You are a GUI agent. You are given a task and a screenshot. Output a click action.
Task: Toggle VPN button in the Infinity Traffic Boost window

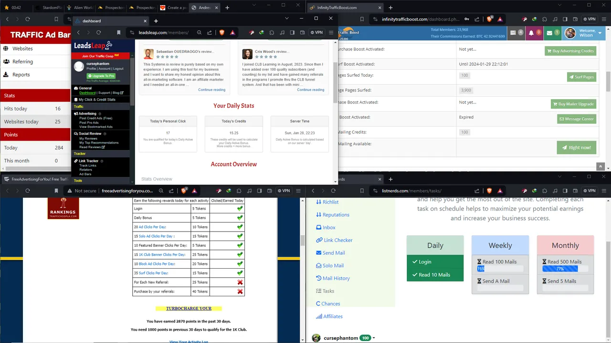pyautogui.click(x=589, y=19)
